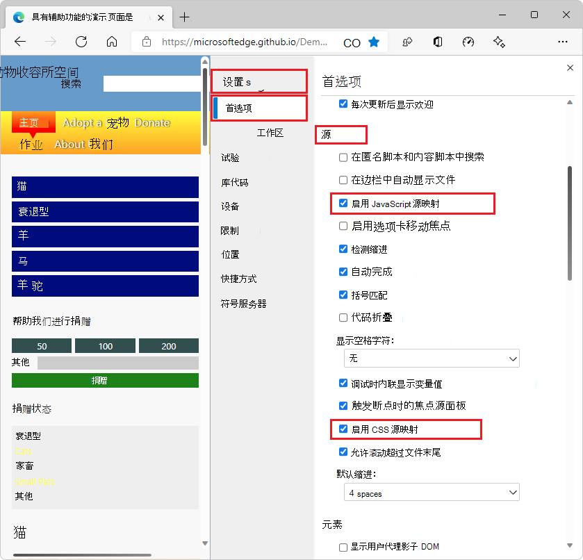The image size is (583, 560).
Task: Click the Copilot sparkle icon
Action: click(499, 42)
